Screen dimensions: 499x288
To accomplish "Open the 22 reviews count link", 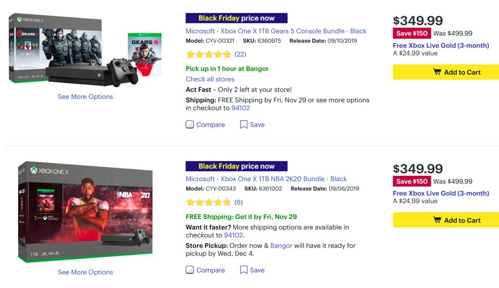I will (x=240, y=55).
